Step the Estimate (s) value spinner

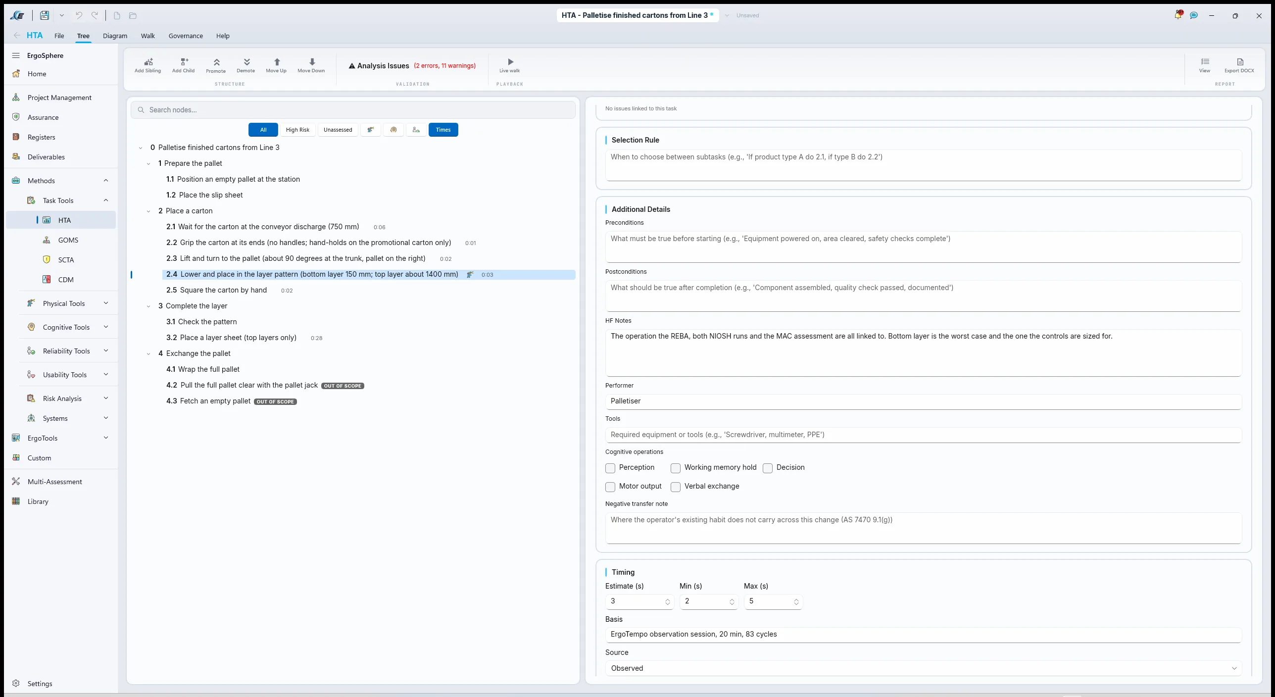tap(668, 602)
